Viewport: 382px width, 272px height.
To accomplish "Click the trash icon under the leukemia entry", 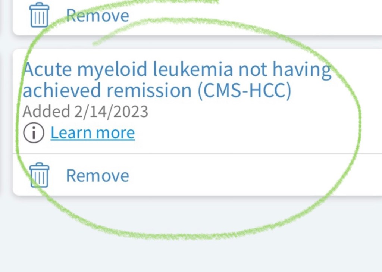I will [40, 175].
